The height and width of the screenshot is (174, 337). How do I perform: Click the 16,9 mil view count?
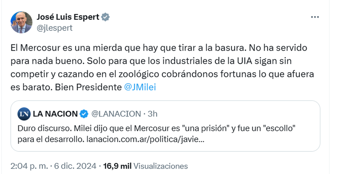(117, 166)
